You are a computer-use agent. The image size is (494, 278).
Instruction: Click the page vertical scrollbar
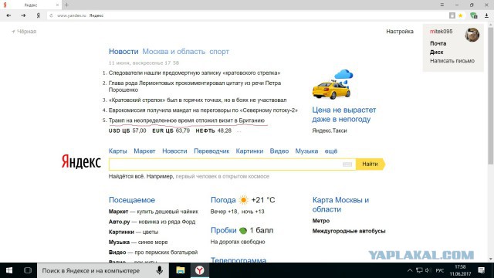pyautogui.click(x=491, y=96)
